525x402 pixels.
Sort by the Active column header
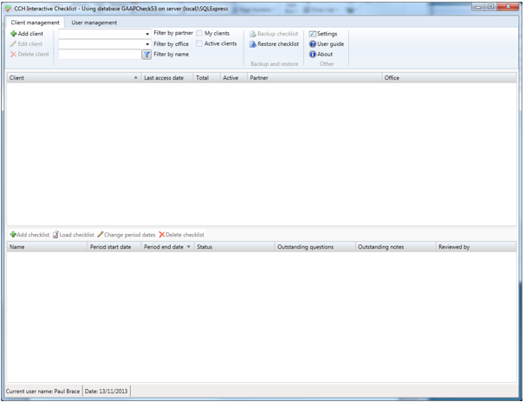(x=233, y=78)
